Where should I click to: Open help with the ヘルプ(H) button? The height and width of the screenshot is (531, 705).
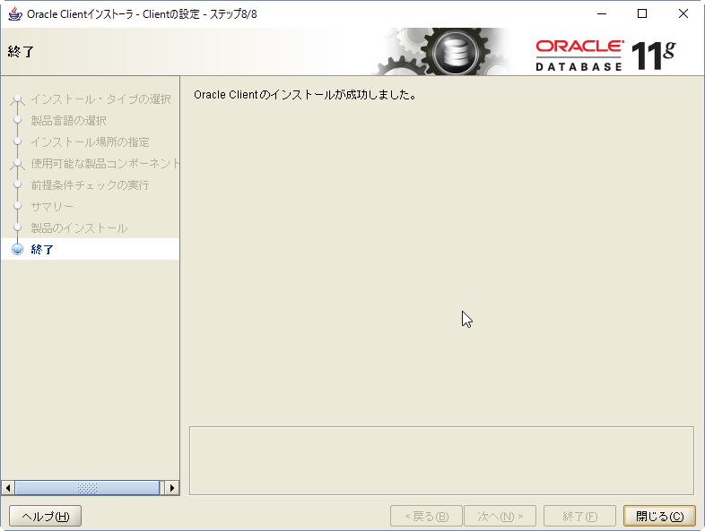pyautogui.click(x=46, y=516)
